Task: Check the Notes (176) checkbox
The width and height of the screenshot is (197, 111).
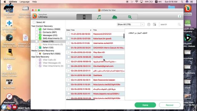Action: pyautogui.click(x=36, y=41)
